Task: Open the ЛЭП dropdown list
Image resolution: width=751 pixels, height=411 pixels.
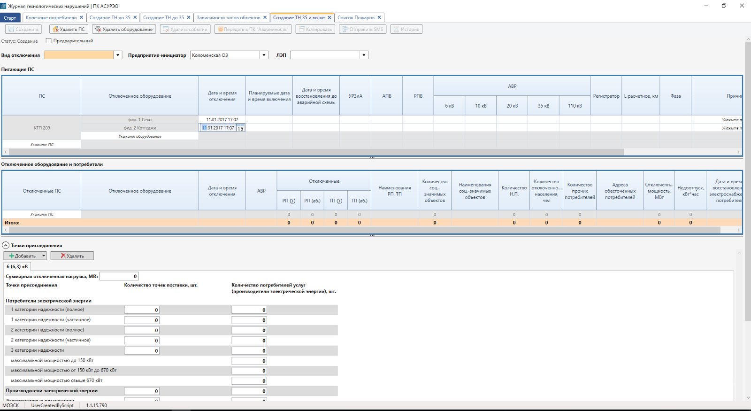Action: tap(364, 55)
